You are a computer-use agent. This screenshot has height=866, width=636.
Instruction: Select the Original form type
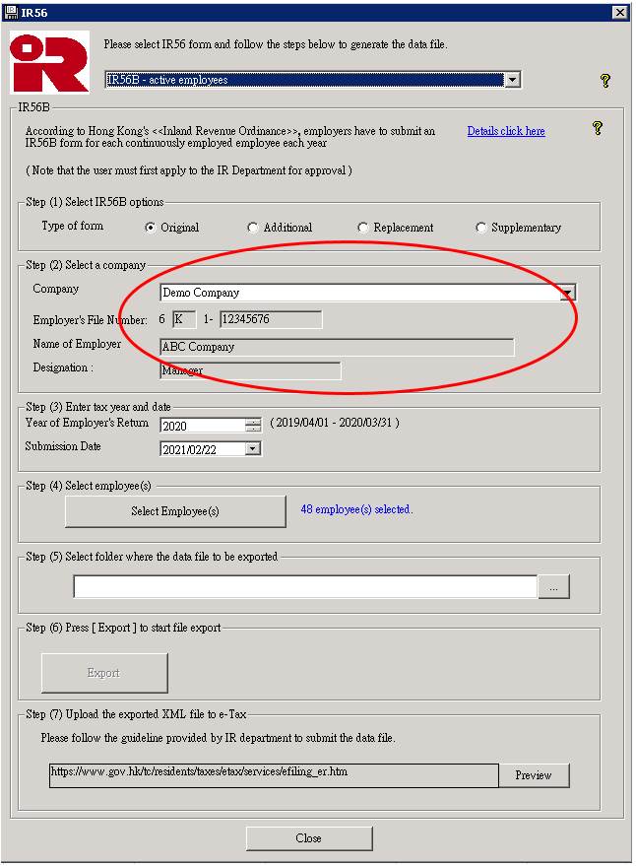(x=151, y=228)
